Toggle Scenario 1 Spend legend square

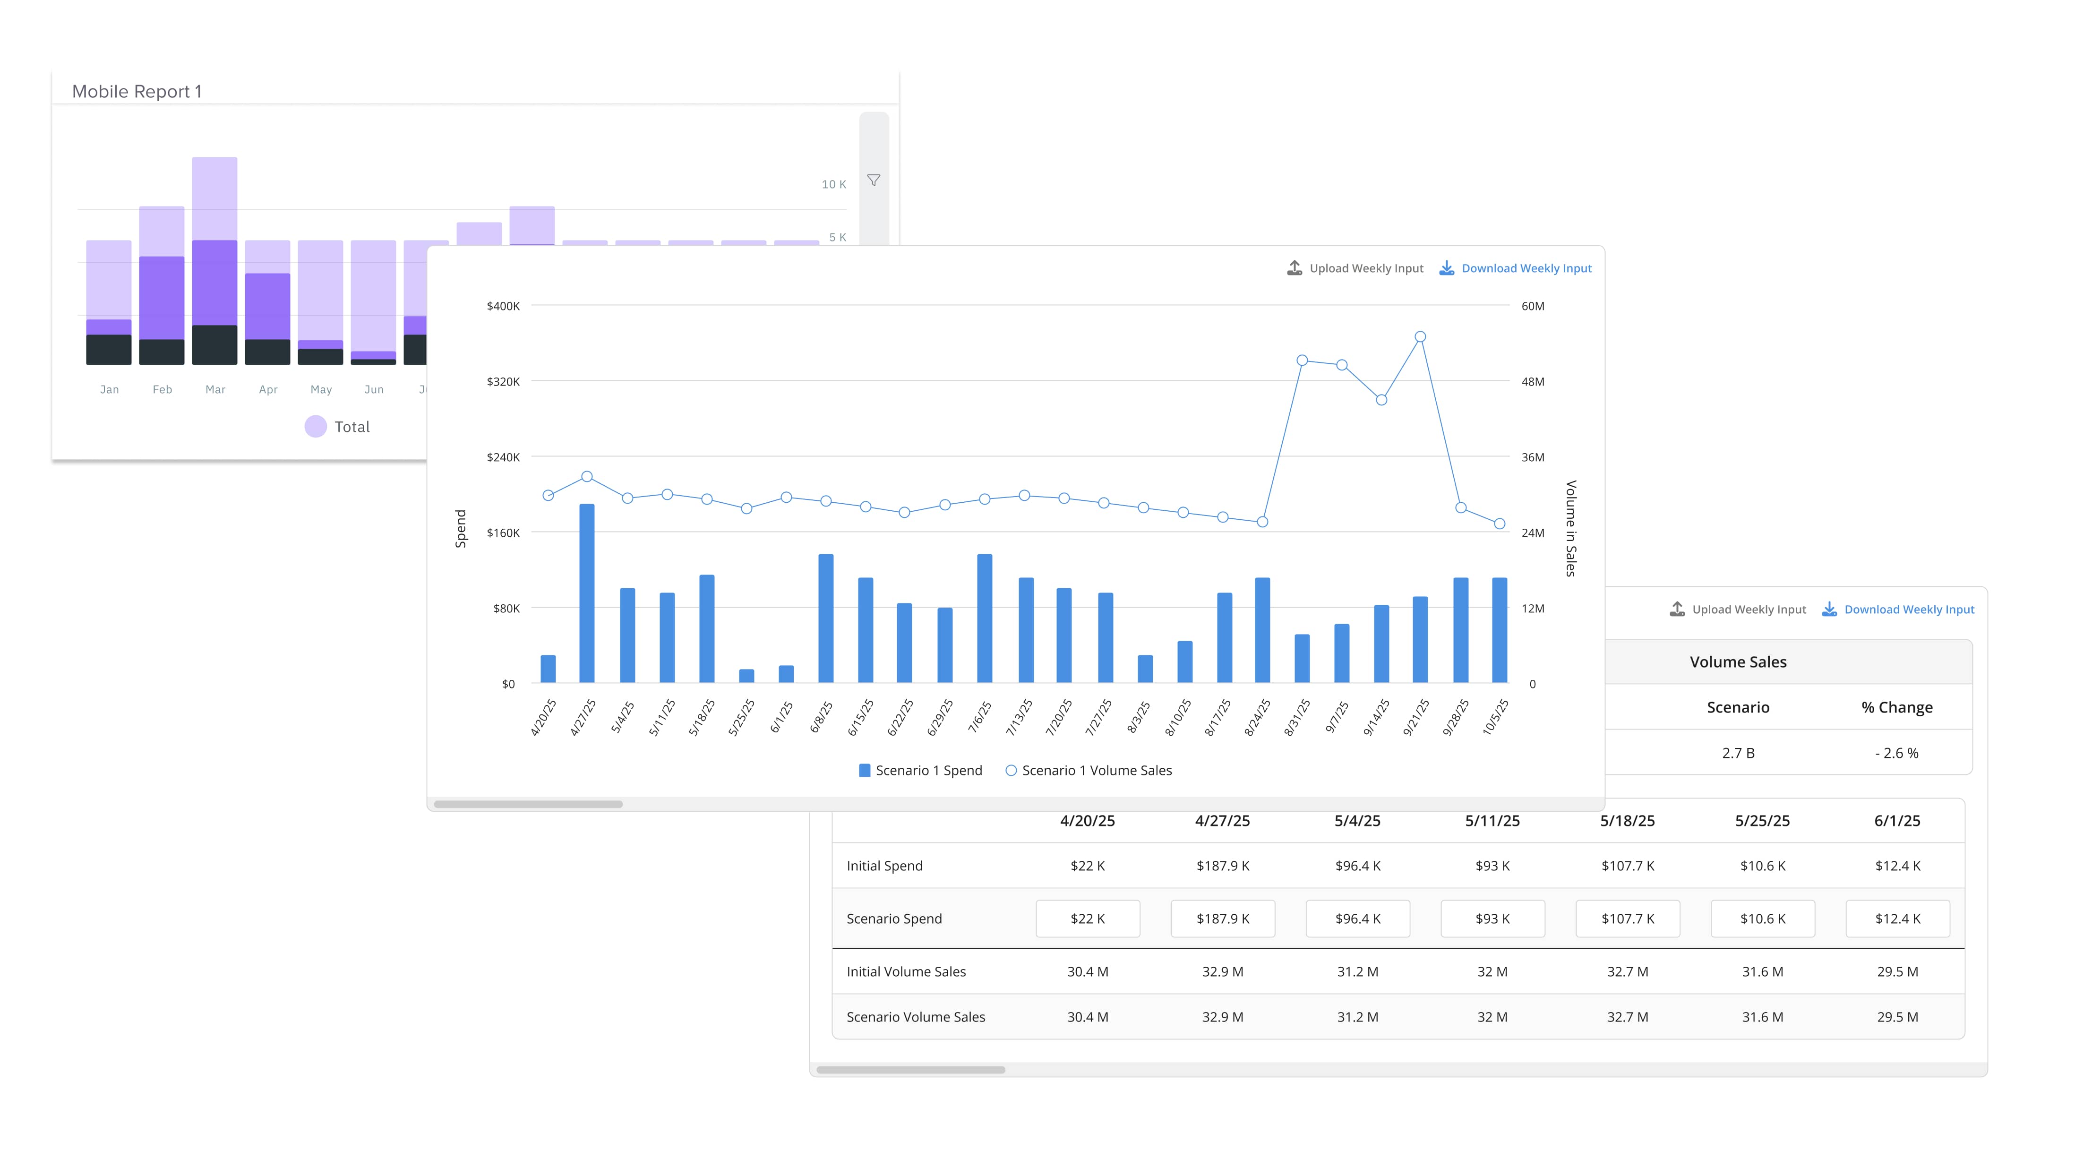[864, 770]
